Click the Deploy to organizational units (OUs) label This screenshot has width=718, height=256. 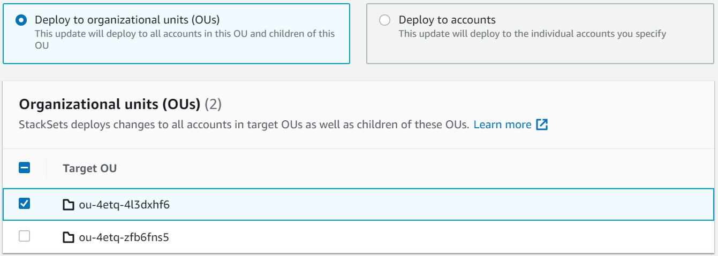click(127, 20)
